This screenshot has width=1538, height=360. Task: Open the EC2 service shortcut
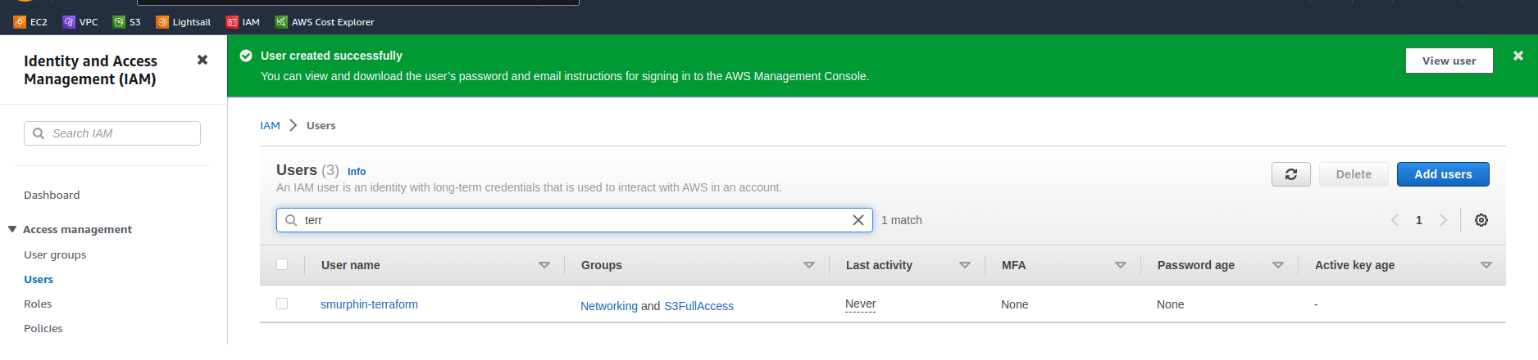[x=30, y=22]
